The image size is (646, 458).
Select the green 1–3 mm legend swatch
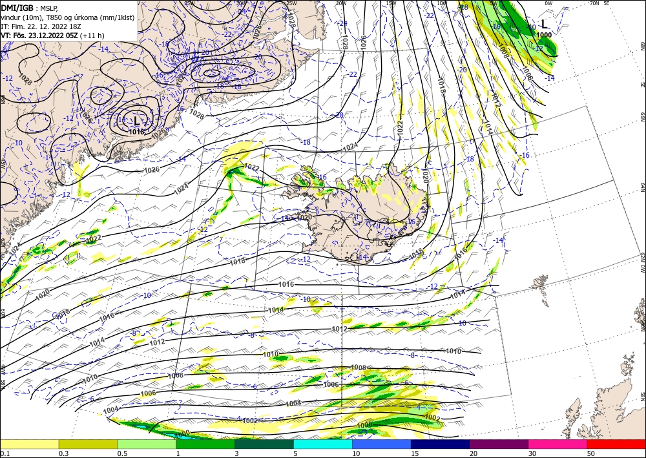coord(205,444)
